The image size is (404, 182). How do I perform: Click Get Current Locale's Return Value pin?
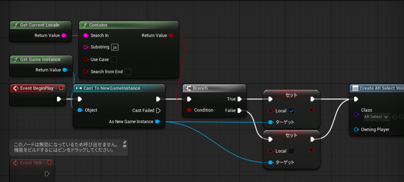click(64, 36)
